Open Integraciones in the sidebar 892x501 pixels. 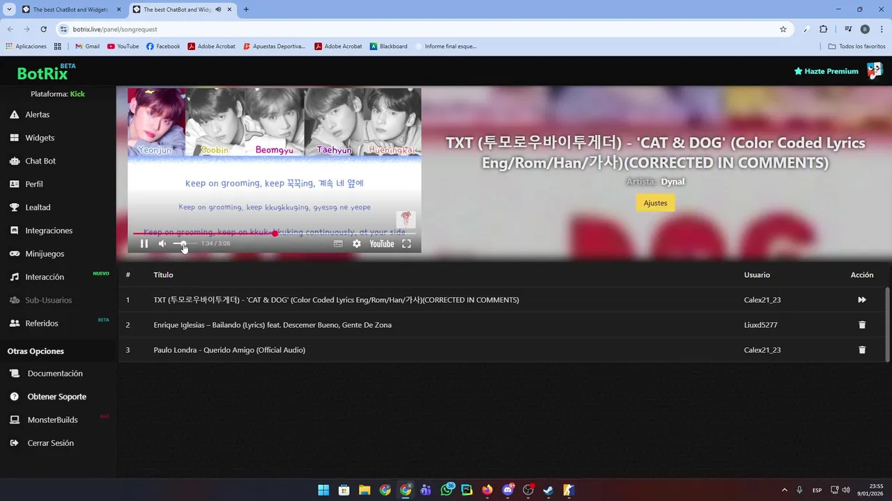(49, 230)
